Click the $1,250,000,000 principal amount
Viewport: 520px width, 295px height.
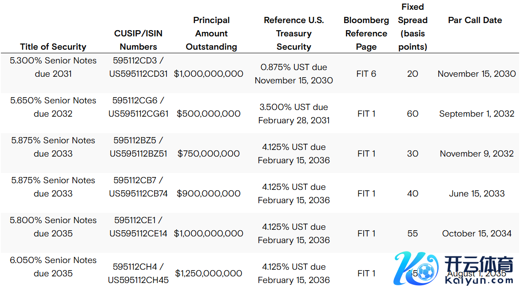[209, 273]
